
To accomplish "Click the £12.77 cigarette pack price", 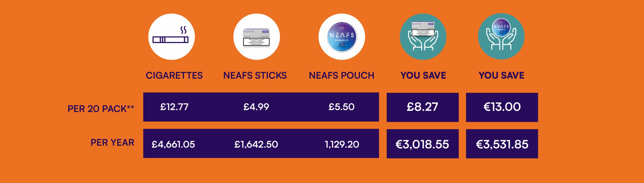I will tap(174, 107).
